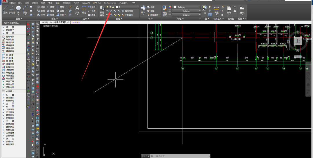The height and width of the screenshot is (158, 313).
Task: Select the 多段线 (Polyline) tool
Action: pos(12,9)
